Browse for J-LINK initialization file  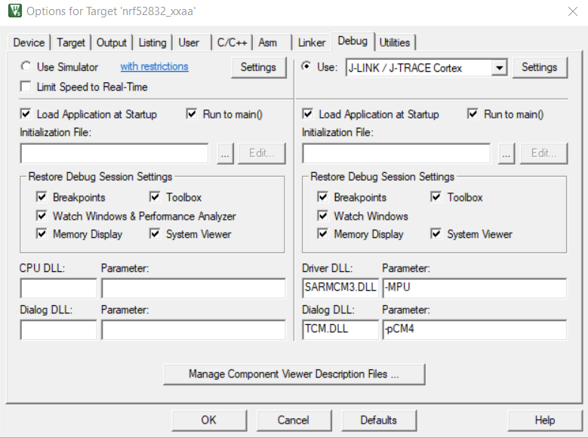pyautogui.click(x=506, y=153)
